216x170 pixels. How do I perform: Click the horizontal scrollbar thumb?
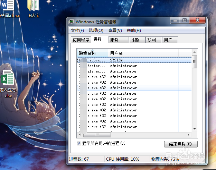[x=97, y=135]
